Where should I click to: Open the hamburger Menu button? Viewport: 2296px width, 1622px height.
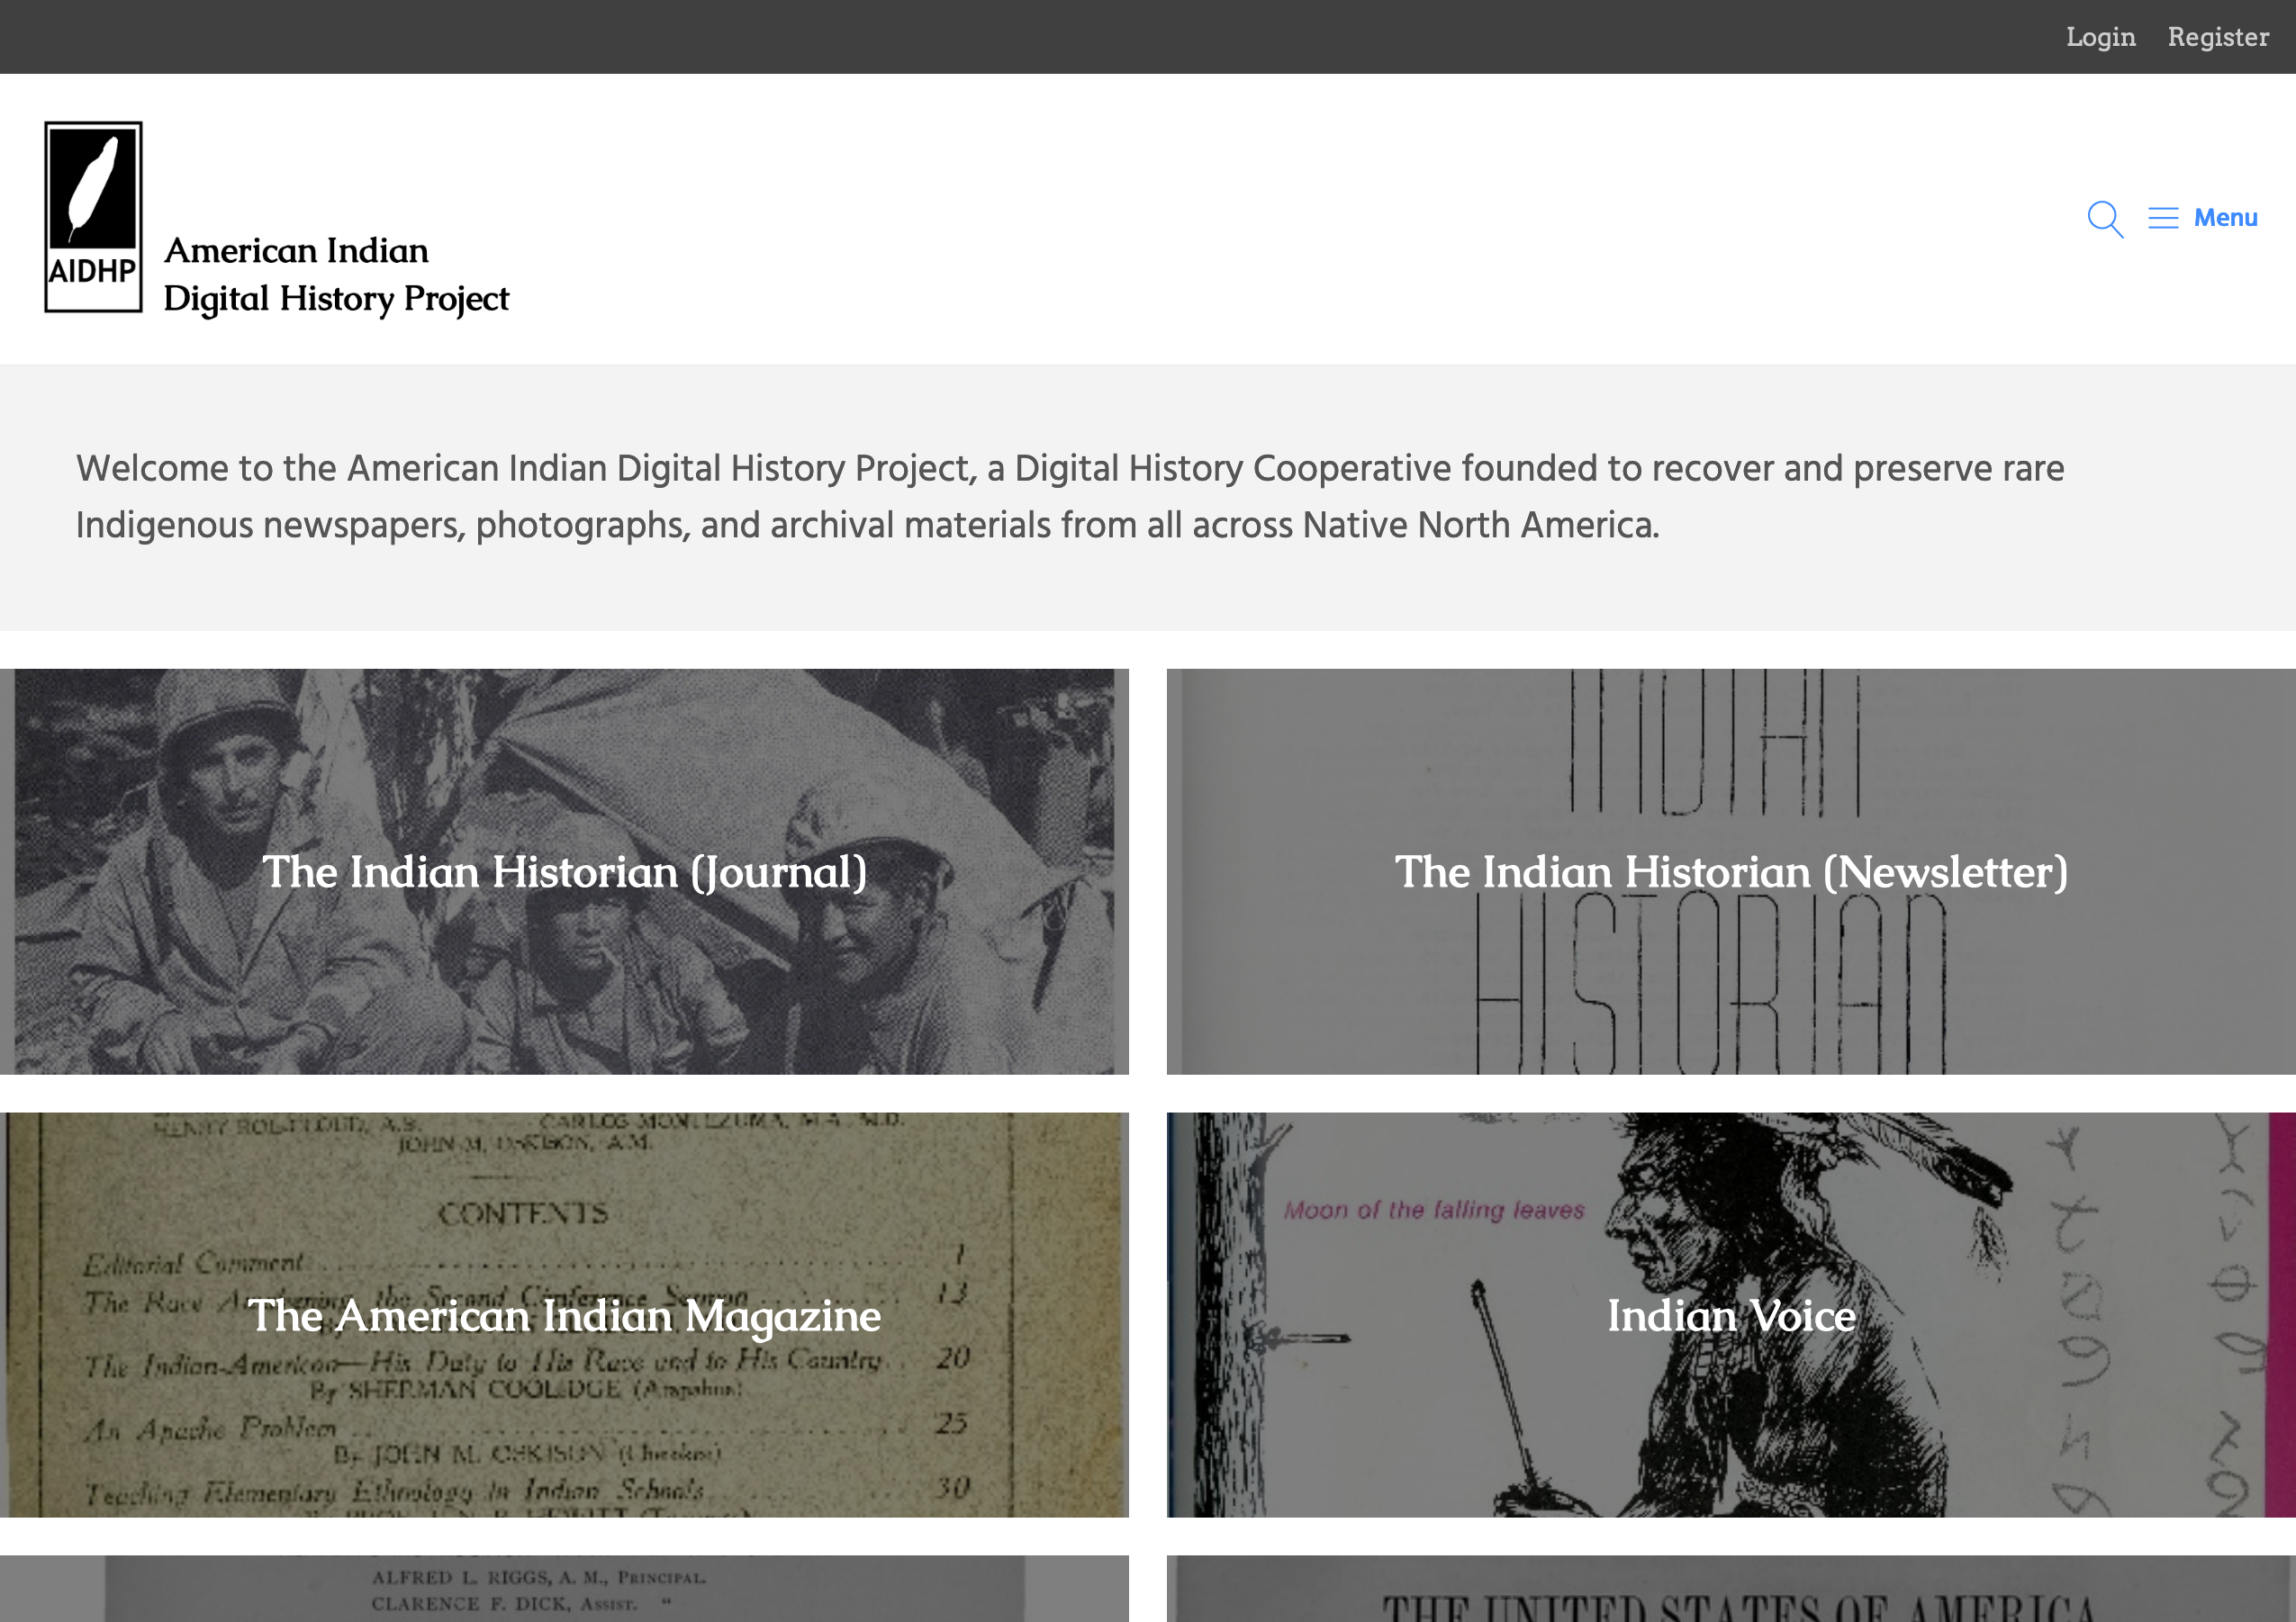(2203, 218)
